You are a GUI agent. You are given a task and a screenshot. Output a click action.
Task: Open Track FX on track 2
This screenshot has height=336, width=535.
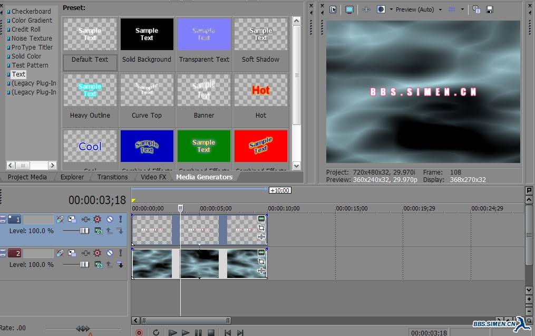pyautogui.click(x=85, y=253)
